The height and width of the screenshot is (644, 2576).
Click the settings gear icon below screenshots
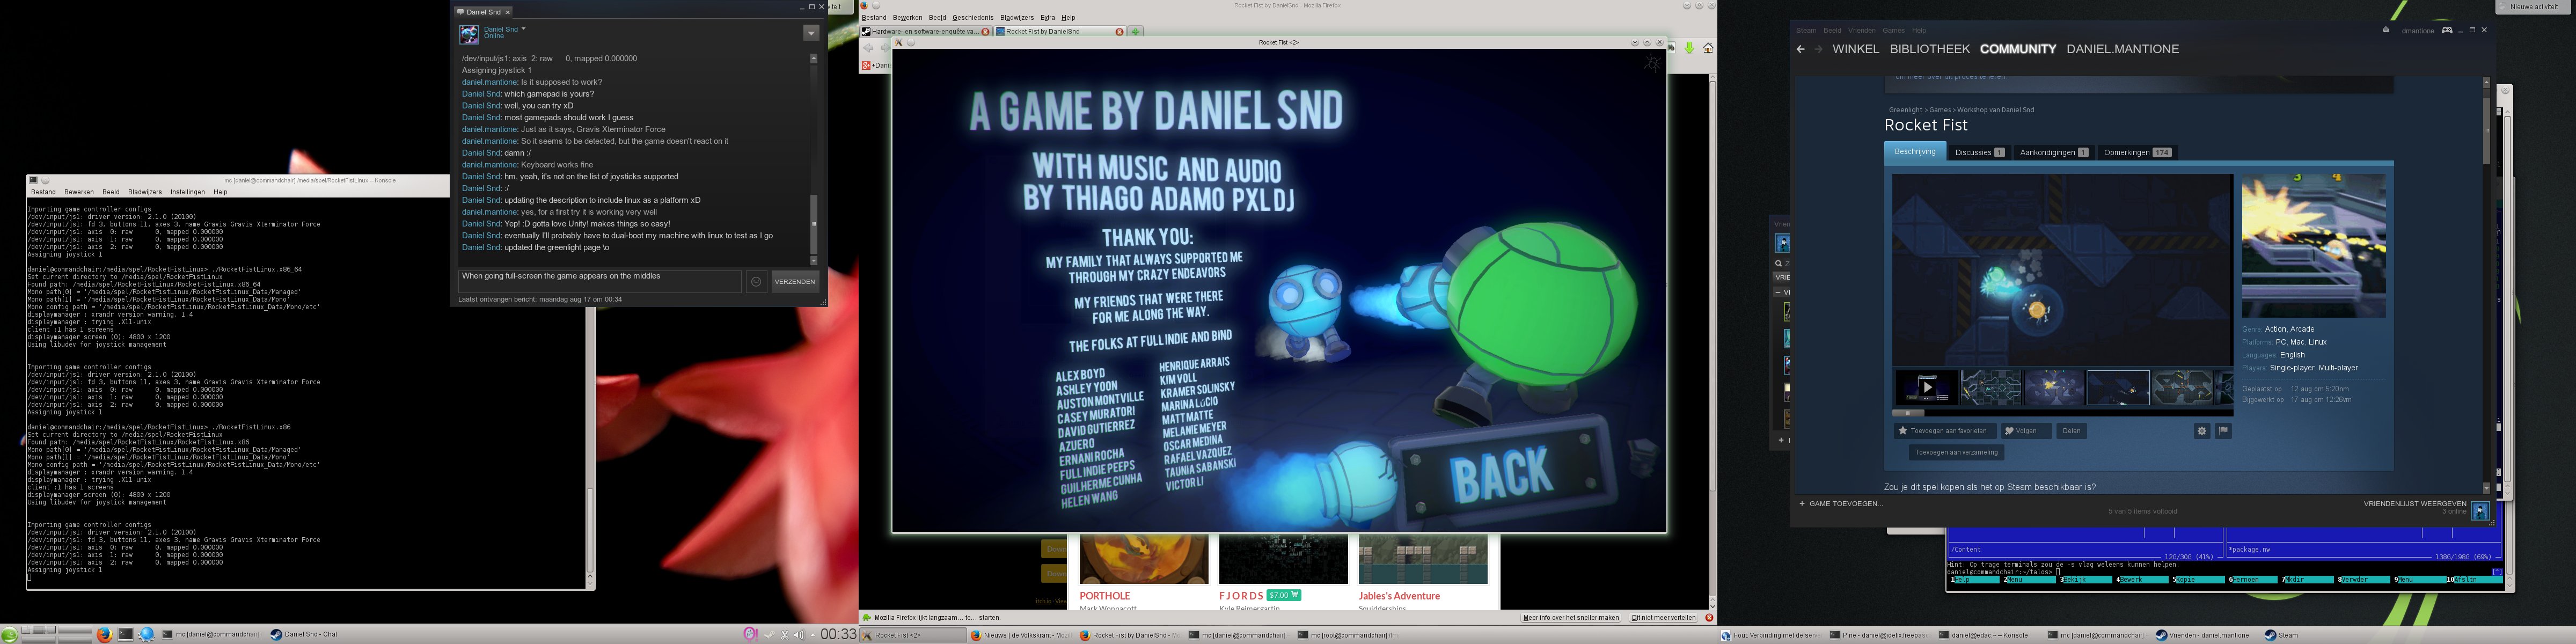tap(2201, 431)
